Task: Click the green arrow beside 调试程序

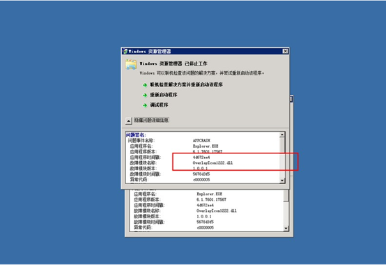Action: (x=145, y=105)
